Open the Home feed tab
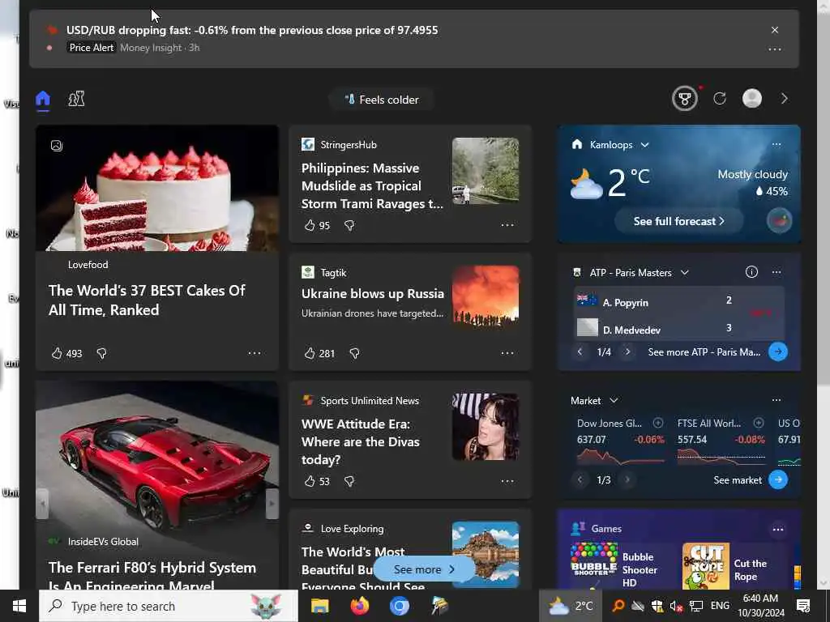Image resolution: width=830 pixels, height=622 pixels. pos(43,99)
